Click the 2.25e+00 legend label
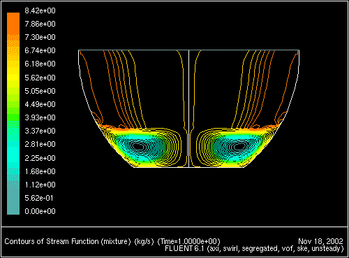 (40, 158)
